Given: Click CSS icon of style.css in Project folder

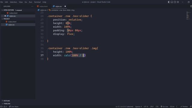Looking at the screenshot, I should [7, 25].
